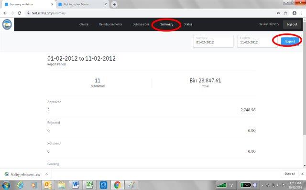Click the volume icon in system tray

(x=278, y=185)
